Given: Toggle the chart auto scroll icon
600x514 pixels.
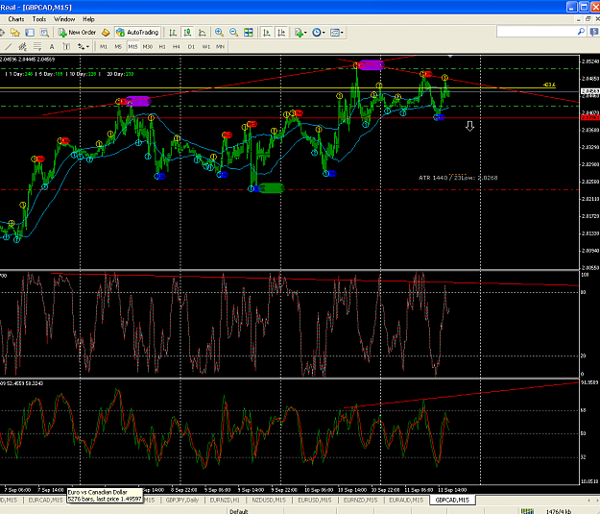Looking at the screenshot, I should point(267,33).
